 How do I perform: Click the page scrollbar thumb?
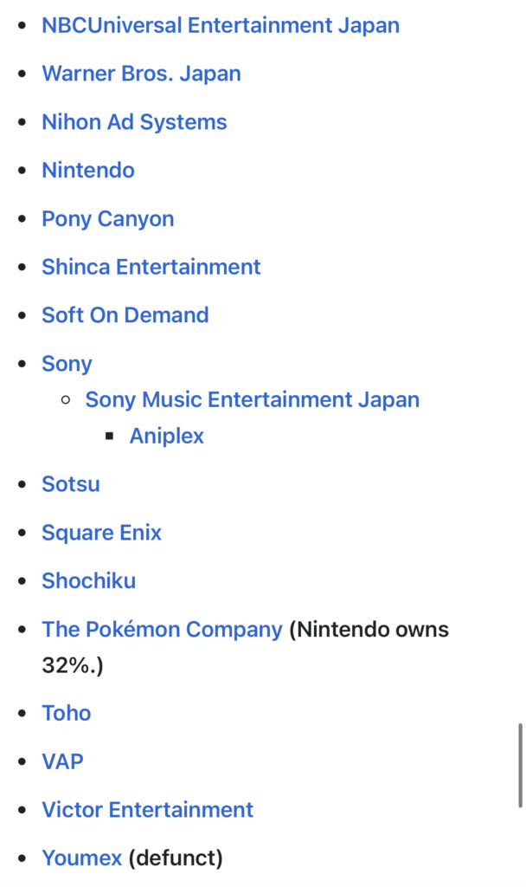[519, 765]
